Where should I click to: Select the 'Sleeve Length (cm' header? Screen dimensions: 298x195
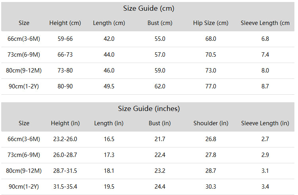265,23
